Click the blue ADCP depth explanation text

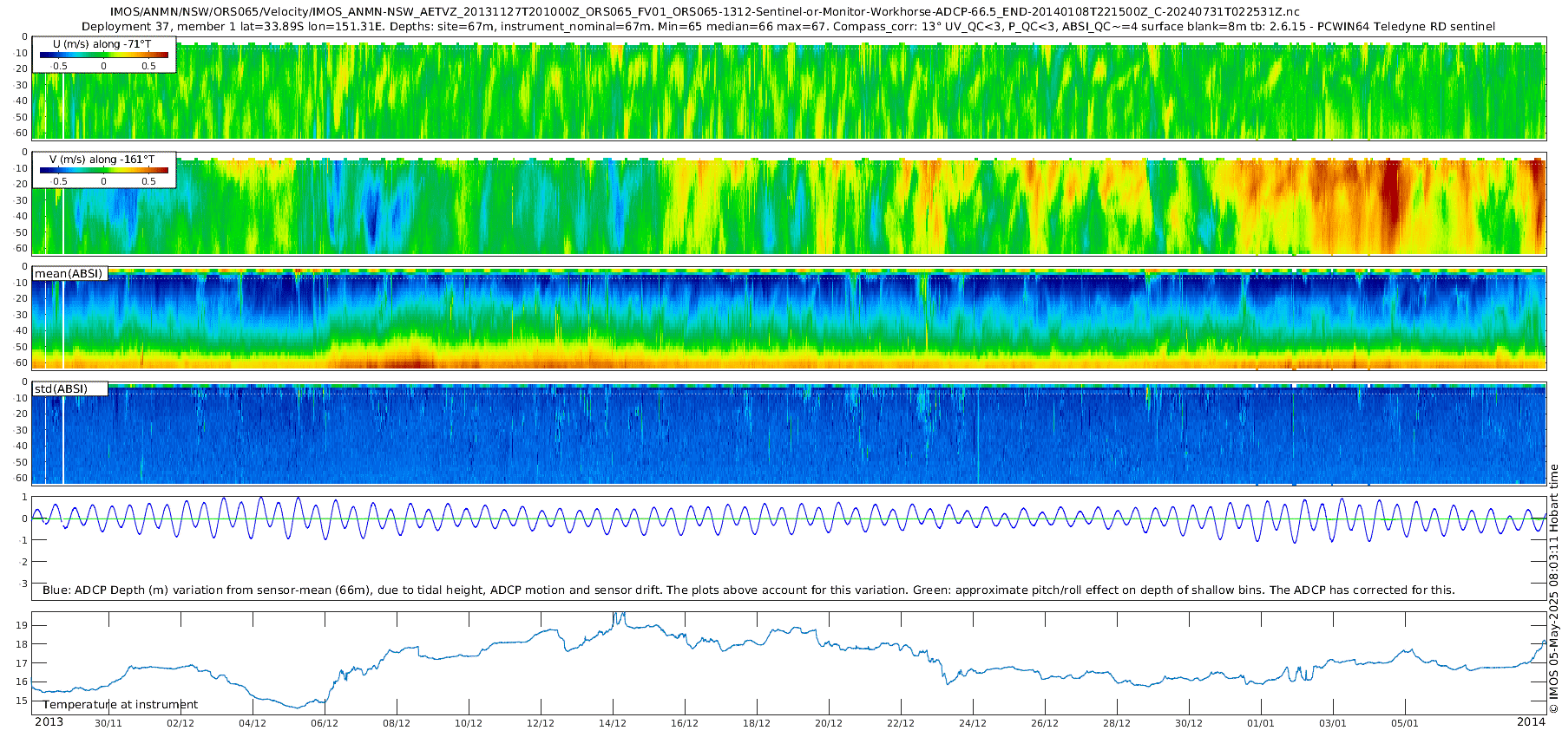tap(748, 590)
